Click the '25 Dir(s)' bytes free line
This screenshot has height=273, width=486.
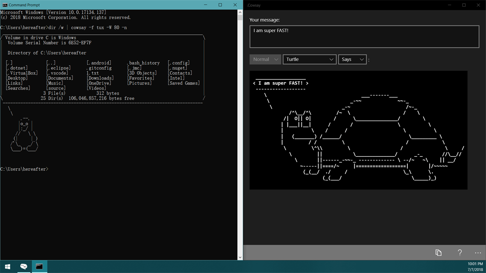click(x=88, y=98)
